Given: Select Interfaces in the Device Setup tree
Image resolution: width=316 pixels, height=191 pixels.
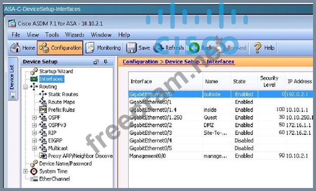Looking at the screenshot, I should point(51,79).
